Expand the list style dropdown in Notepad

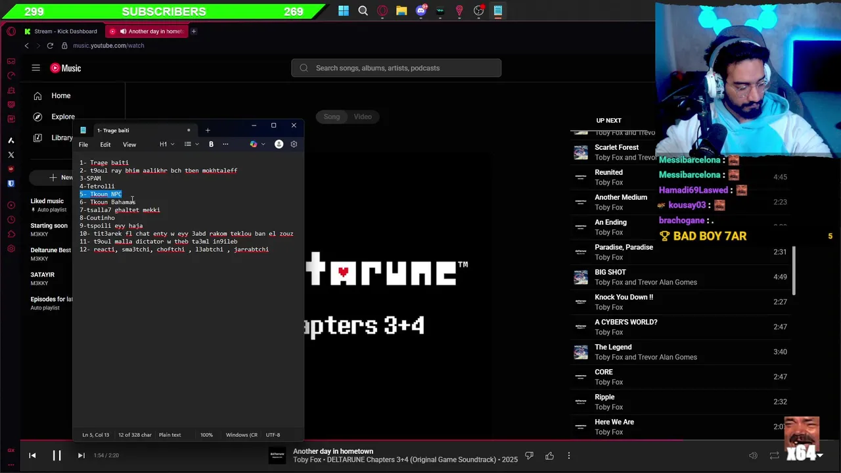point(191,145)
